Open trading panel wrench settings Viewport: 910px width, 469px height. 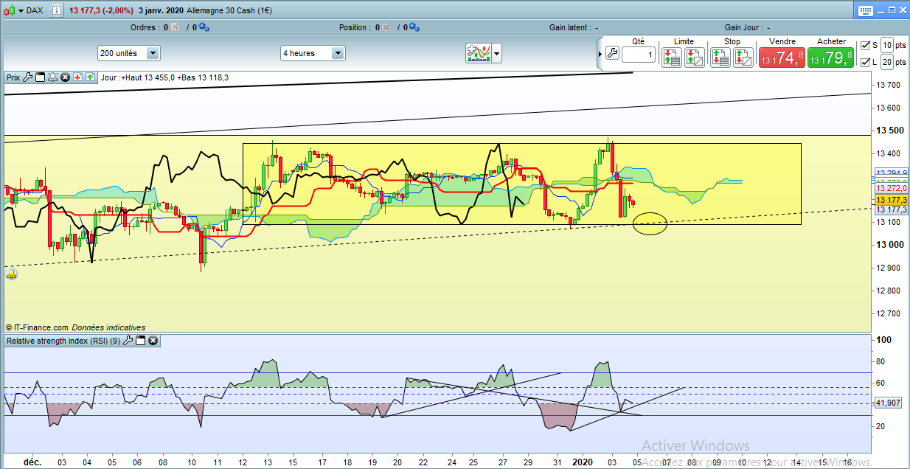pyautogui.click(x=612, y=53)
